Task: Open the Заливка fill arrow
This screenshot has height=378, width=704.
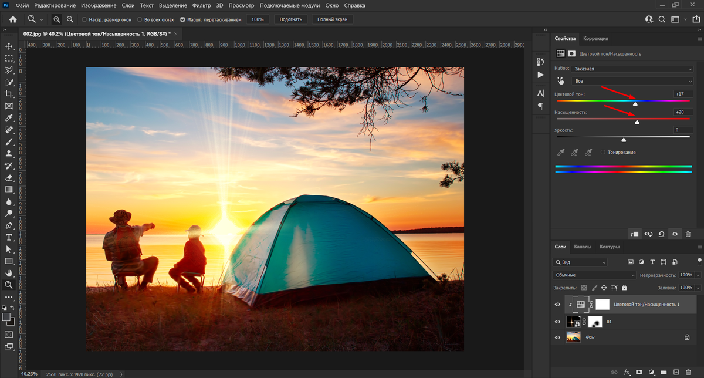Action: point(698,288)
